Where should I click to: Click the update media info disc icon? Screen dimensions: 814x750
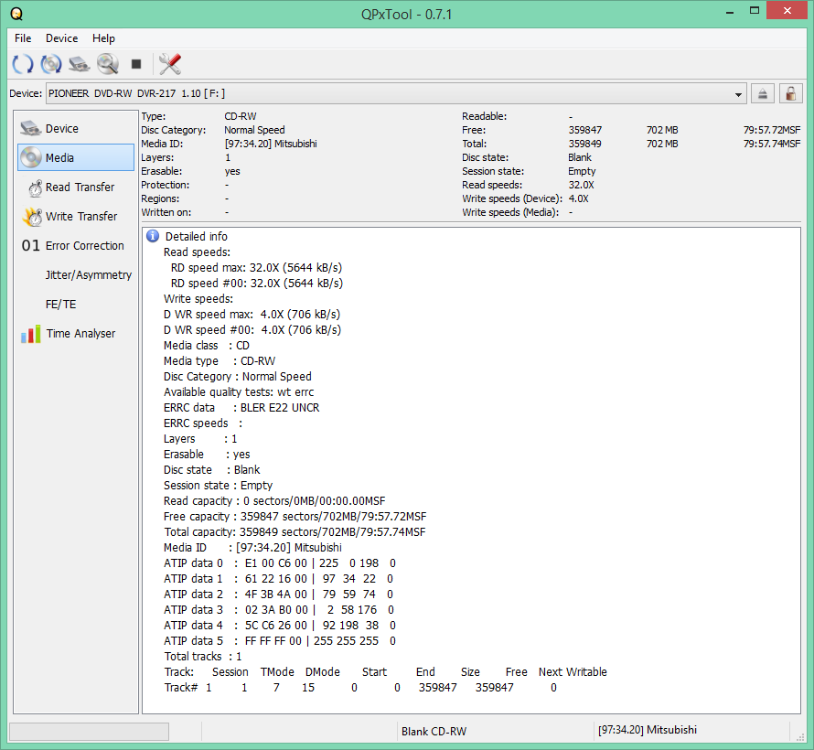click(51, 64)
